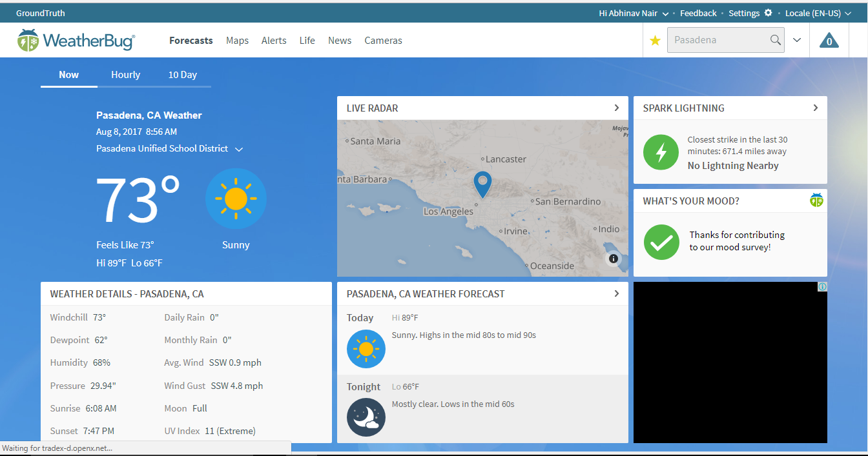Click the Settings gear icon
The width and height of the screenshot is (868, 456).
click(768, 13)
